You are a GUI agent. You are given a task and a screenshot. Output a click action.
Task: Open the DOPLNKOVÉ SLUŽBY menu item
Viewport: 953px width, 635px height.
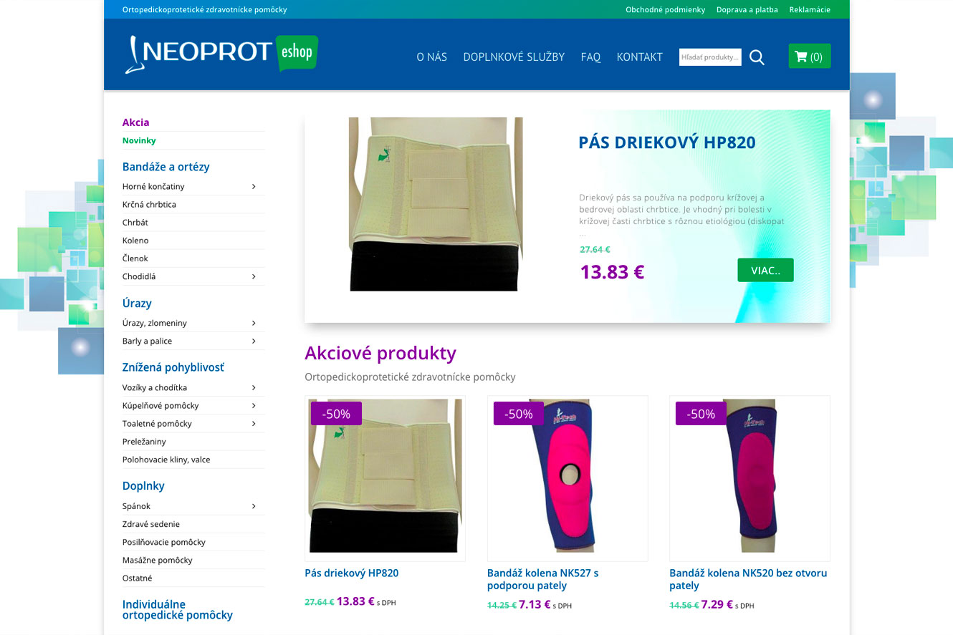tap(514, 57)
